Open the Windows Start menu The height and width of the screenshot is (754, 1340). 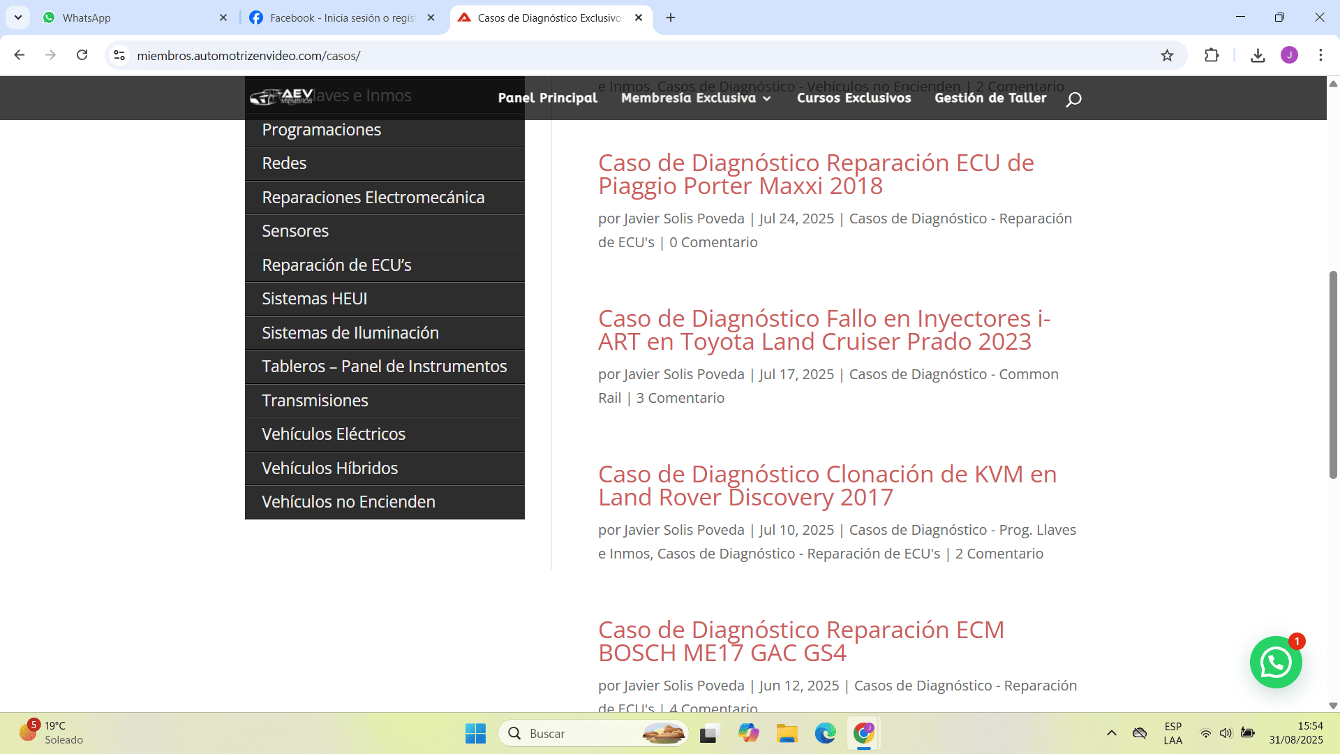(x=475, y=733)
